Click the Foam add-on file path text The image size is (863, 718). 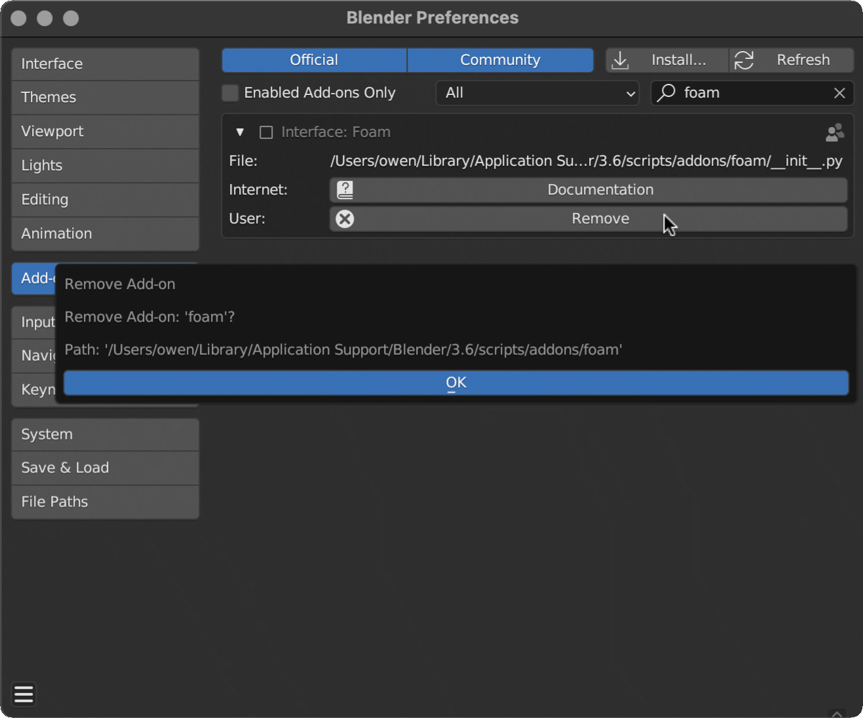(586, 161)
